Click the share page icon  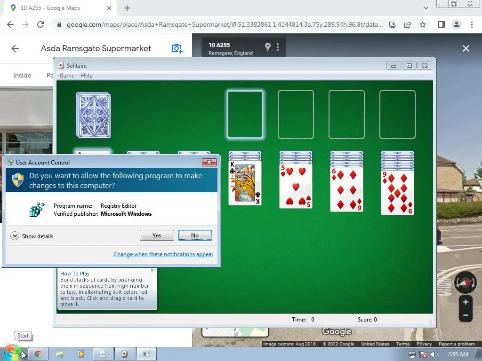point(408,24)
